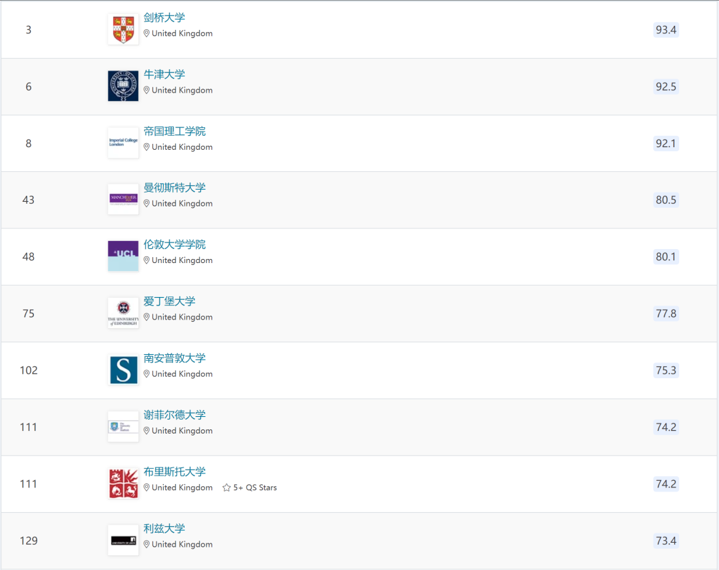Click the location pin under 剑桥大学

[x=146, y=33]
